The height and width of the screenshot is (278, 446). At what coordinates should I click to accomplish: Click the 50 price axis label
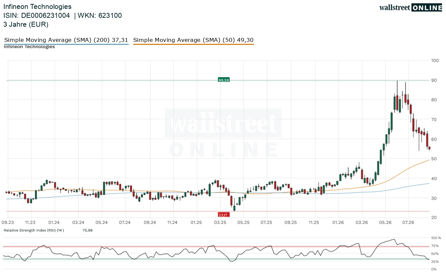coord(434,159)
